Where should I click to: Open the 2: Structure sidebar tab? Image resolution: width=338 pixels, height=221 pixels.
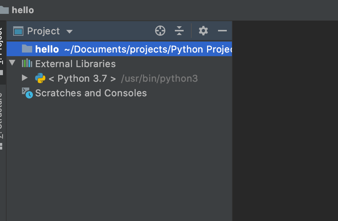(2, 117)
